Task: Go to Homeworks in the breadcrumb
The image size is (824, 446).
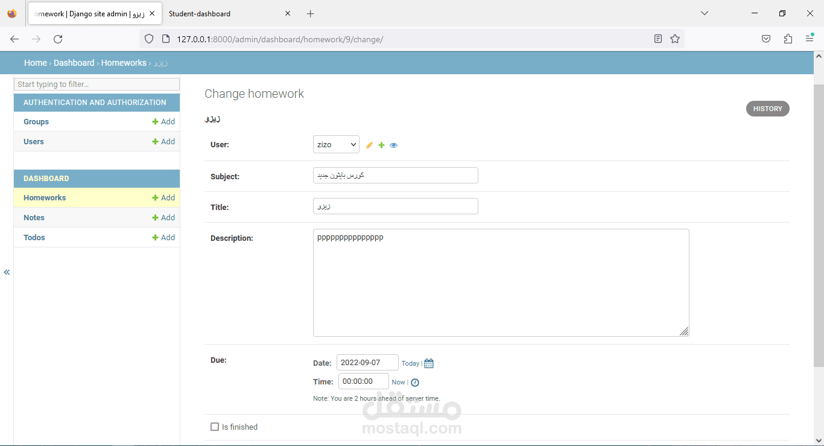Action: coord(124,63)
